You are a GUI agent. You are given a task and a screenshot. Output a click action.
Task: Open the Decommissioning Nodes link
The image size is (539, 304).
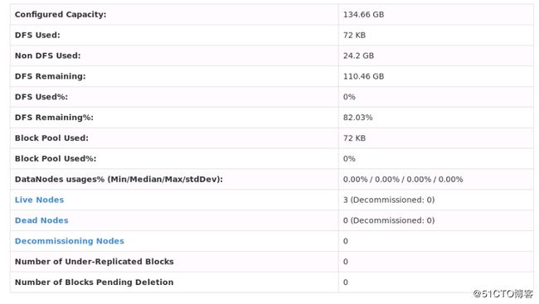(70, 241)
